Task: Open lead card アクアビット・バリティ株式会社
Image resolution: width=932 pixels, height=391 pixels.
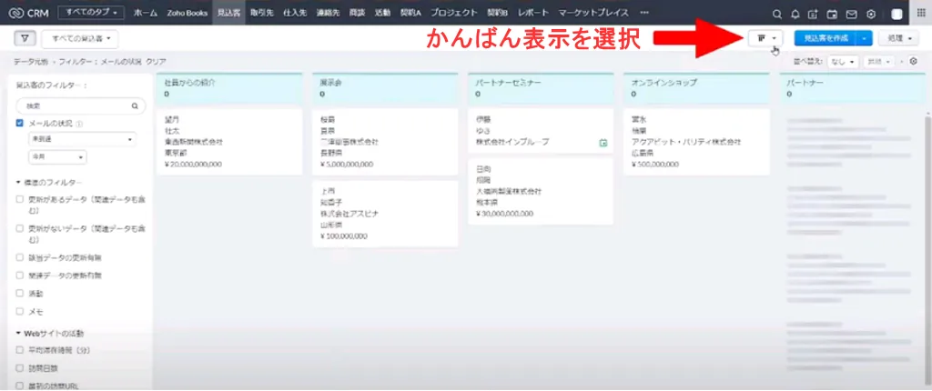Action: (x=696, y=142)
